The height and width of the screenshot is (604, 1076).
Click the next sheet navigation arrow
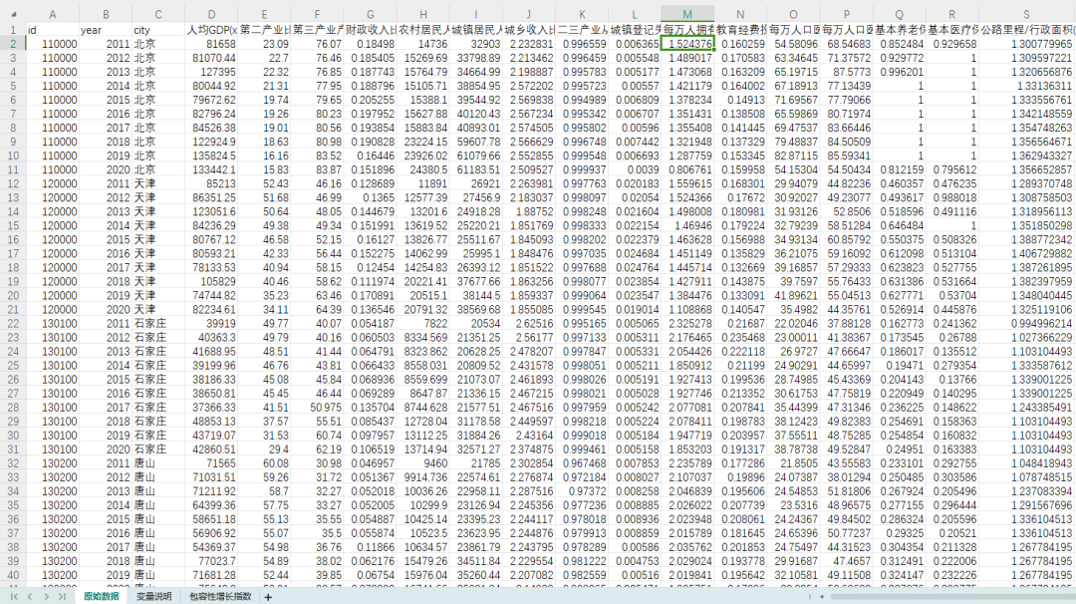46,596
